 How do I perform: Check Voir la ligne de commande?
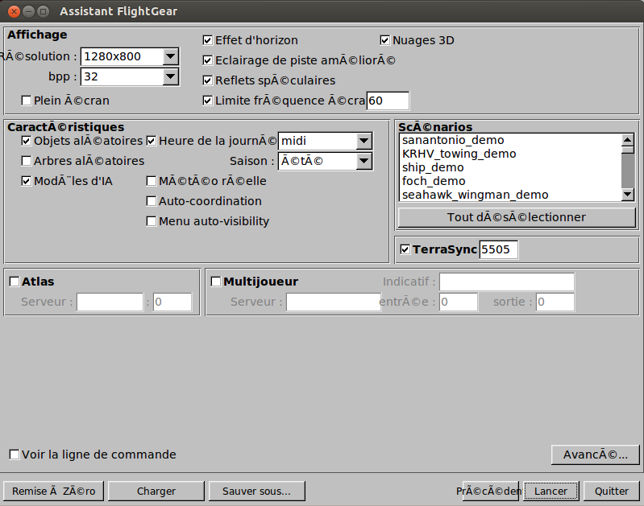[x=15, y=455]
